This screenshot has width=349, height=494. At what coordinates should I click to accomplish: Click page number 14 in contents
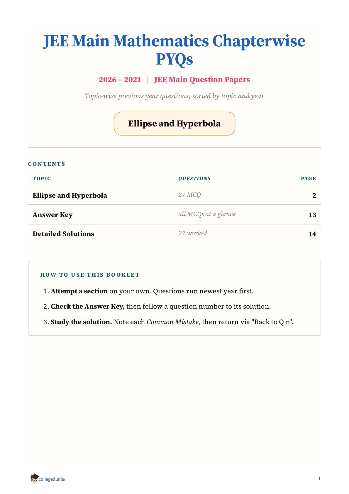coord(312,234)
